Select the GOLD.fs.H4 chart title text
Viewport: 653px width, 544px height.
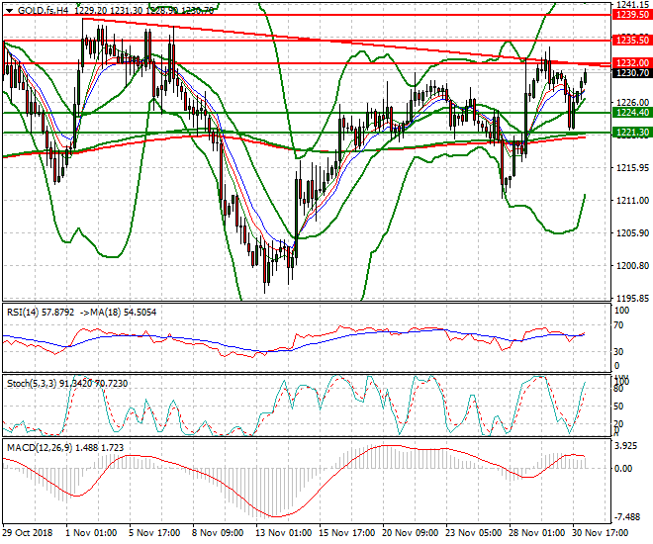(x=43, y=11)
